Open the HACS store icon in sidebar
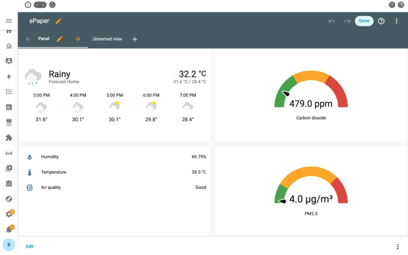This screenshot has height=255, width=408. [9, 122]
